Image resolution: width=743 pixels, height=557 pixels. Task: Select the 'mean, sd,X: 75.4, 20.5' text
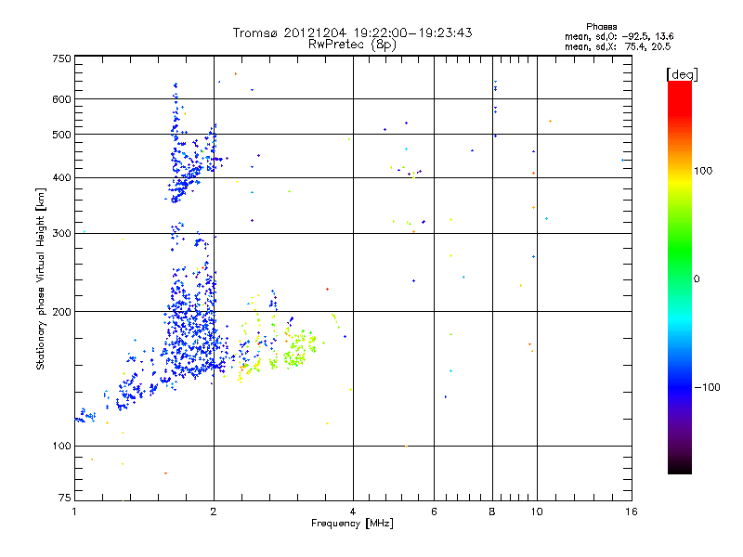click(x=618, y=46)
